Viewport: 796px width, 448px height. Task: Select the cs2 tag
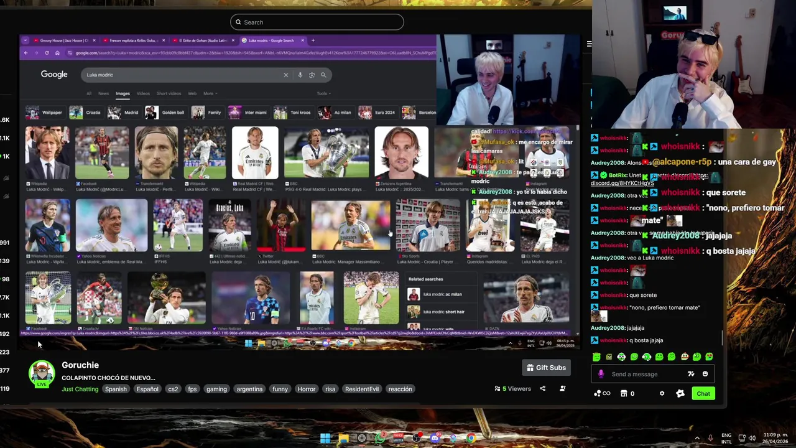[173, 389]
